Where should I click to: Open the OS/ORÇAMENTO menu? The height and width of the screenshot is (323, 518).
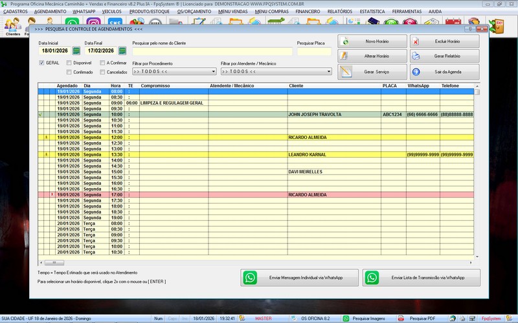point(195,12)
